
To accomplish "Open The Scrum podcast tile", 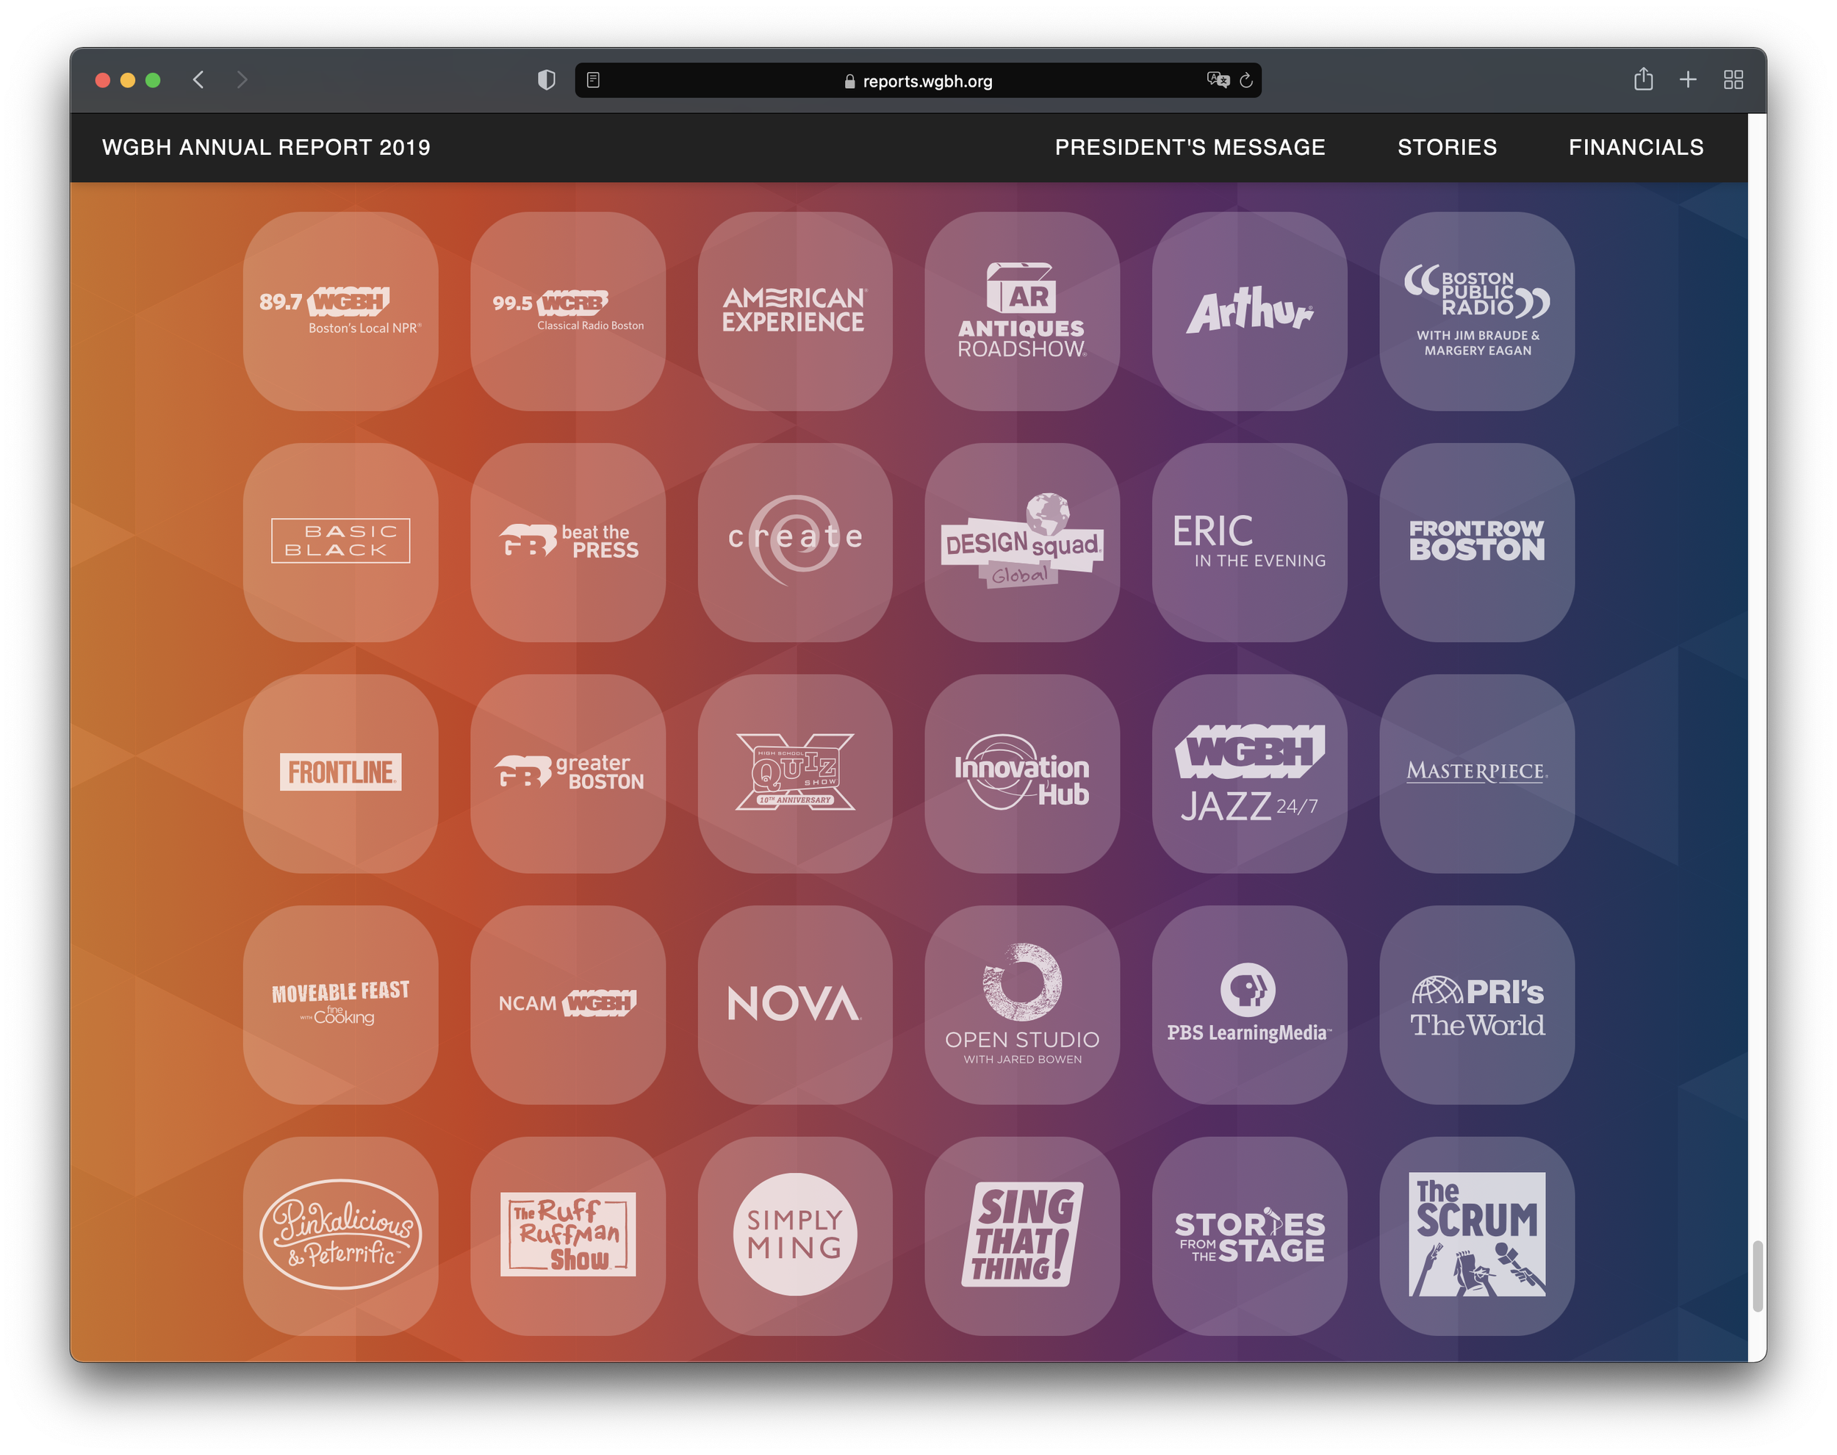I will pos(1476,1235).
